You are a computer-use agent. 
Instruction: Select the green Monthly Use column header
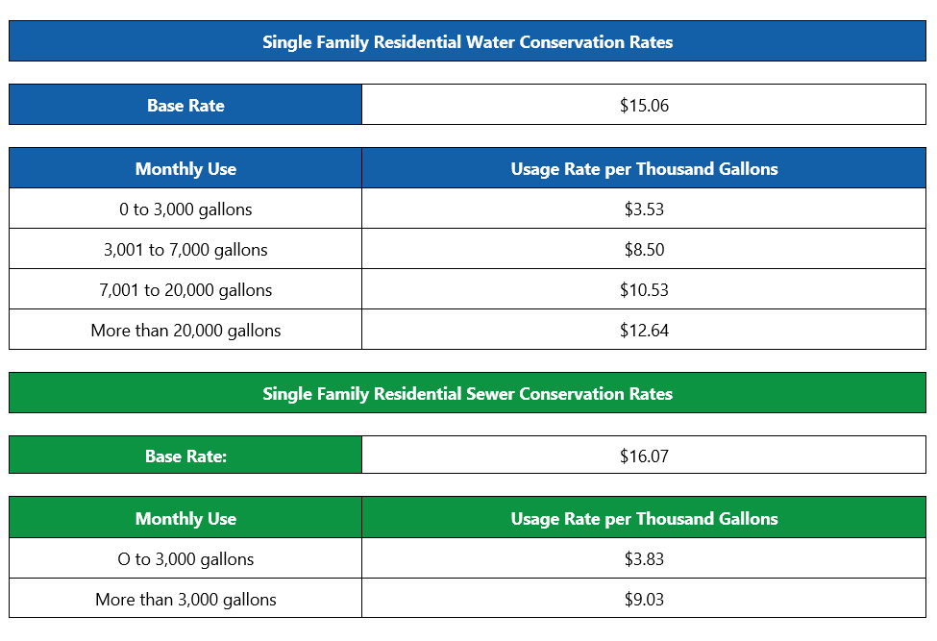pos(185,519)
